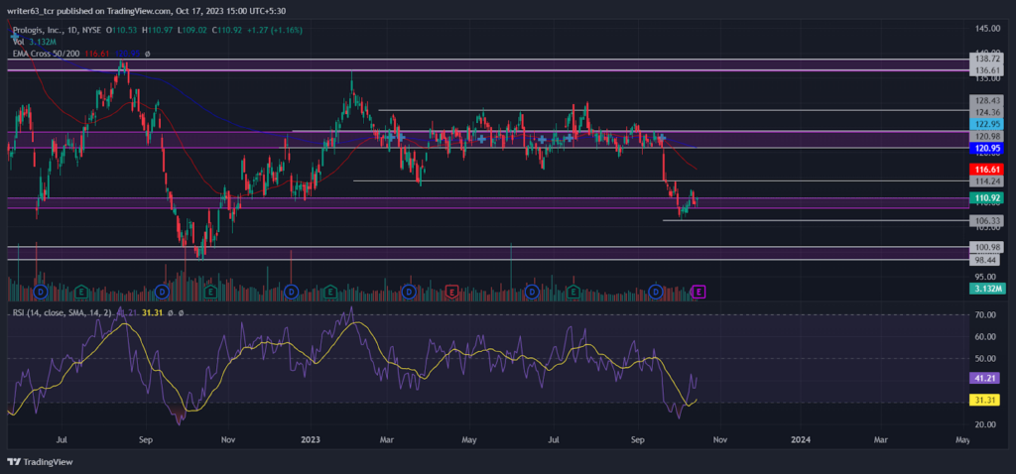The image size is (1016, 474).
Task: Click the purple E upcoming earnings marker
Action: coord(698,293)
